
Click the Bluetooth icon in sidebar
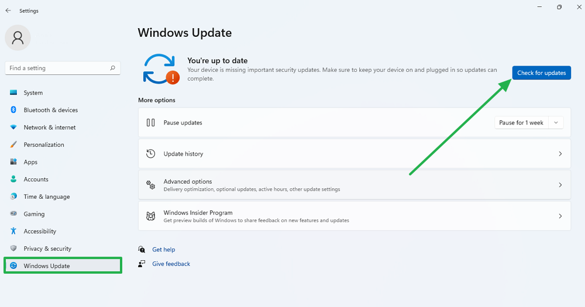(x=13, y=110)
